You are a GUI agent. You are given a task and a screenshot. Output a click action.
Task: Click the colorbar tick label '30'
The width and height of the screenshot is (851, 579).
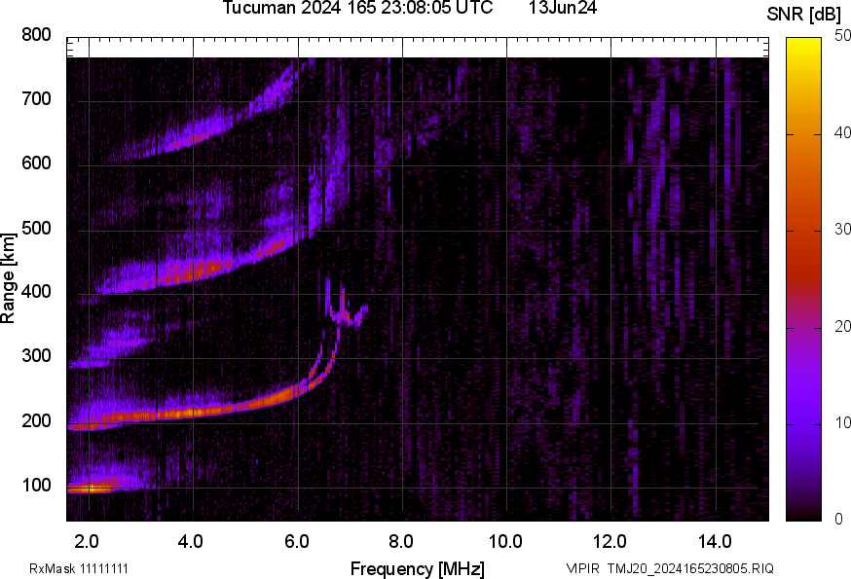pyautogui.click(x=843, y=229)
